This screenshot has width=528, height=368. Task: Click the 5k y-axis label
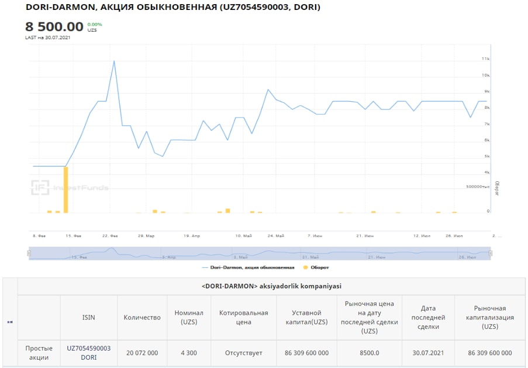487,156
